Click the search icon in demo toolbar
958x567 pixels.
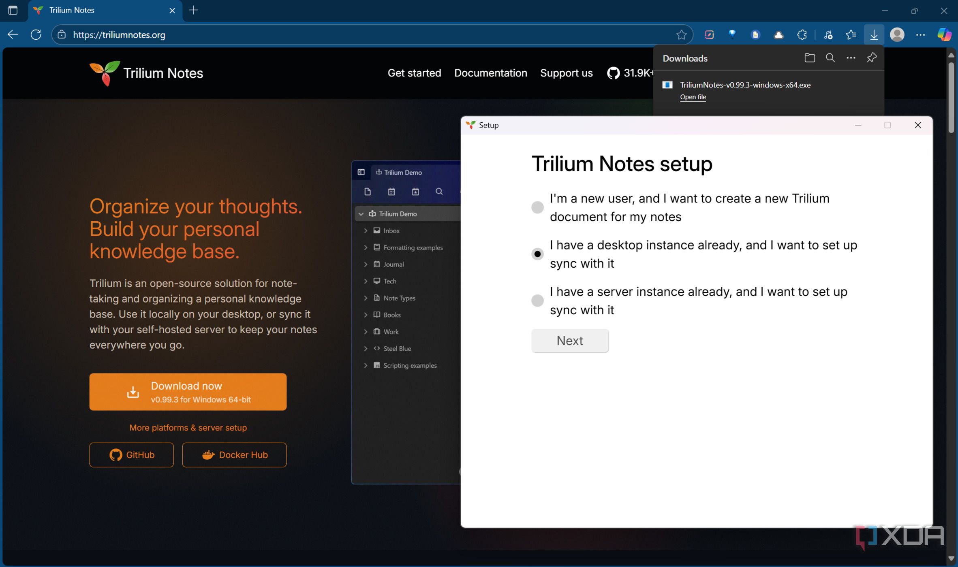point(439,192)
